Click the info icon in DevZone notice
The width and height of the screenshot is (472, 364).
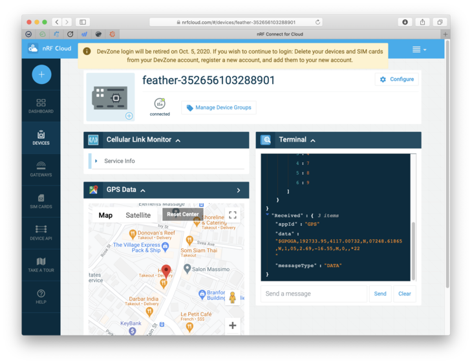pyautogui.click(x=87, y=51)
